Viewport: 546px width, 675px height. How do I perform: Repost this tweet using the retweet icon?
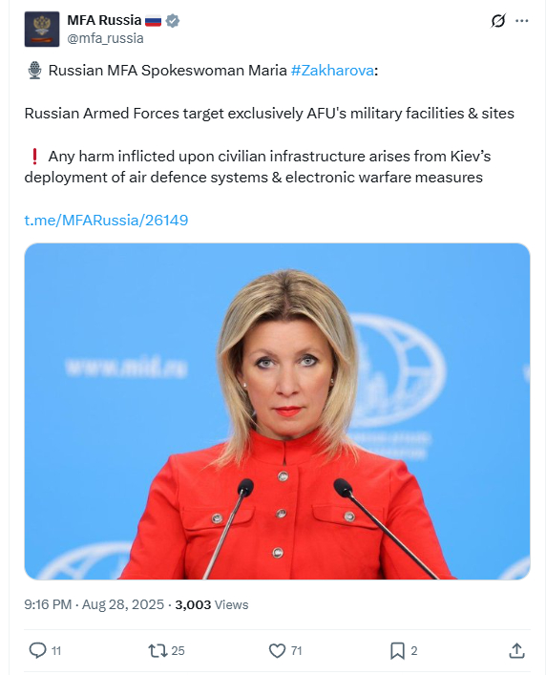tap(157, 650)
